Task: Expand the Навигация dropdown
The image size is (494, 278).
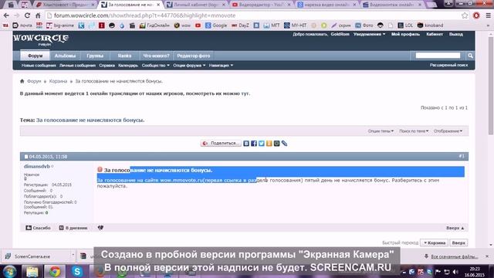Action: click(222, 66)
